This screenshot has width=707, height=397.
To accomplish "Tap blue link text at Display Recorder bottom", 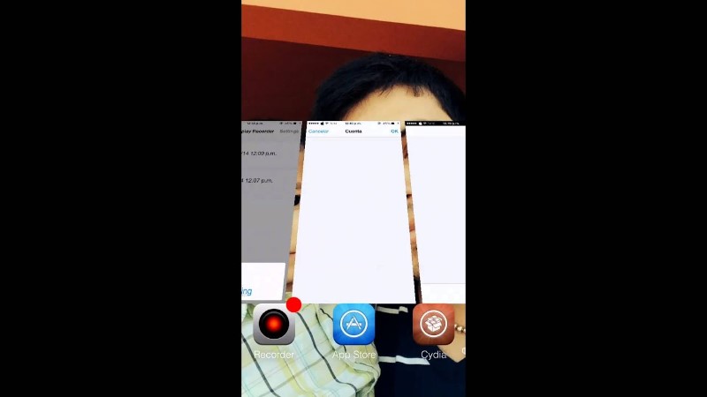I will point(247,291).
